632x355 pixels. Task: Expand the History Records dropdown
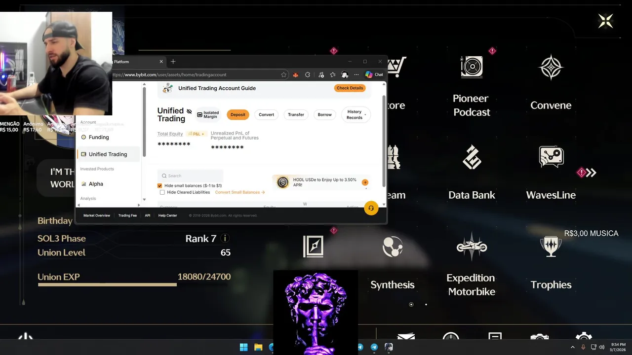pyautogui.click(x=356, y=114)
